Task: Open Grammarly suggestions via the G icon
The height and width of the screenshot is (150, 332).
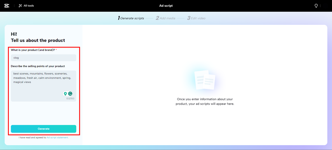Action: click(70, 94)
